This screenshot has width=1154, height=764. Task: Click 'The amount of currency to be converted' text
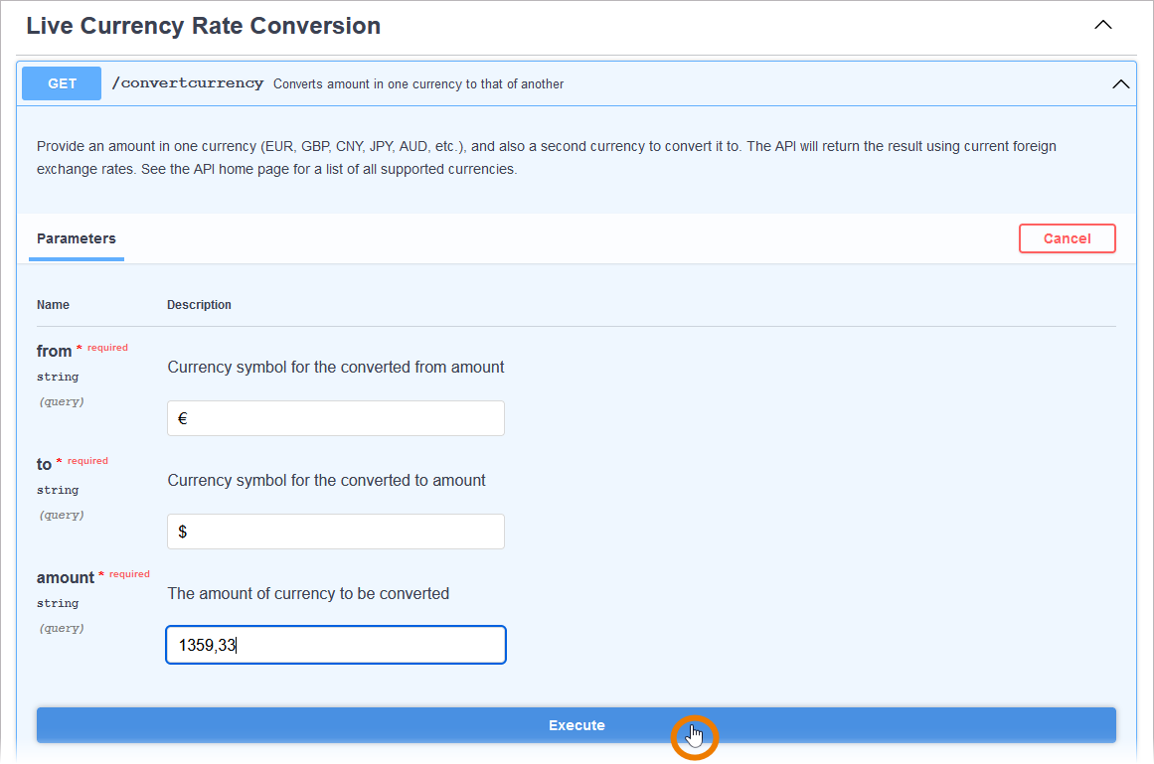(308, 594)
